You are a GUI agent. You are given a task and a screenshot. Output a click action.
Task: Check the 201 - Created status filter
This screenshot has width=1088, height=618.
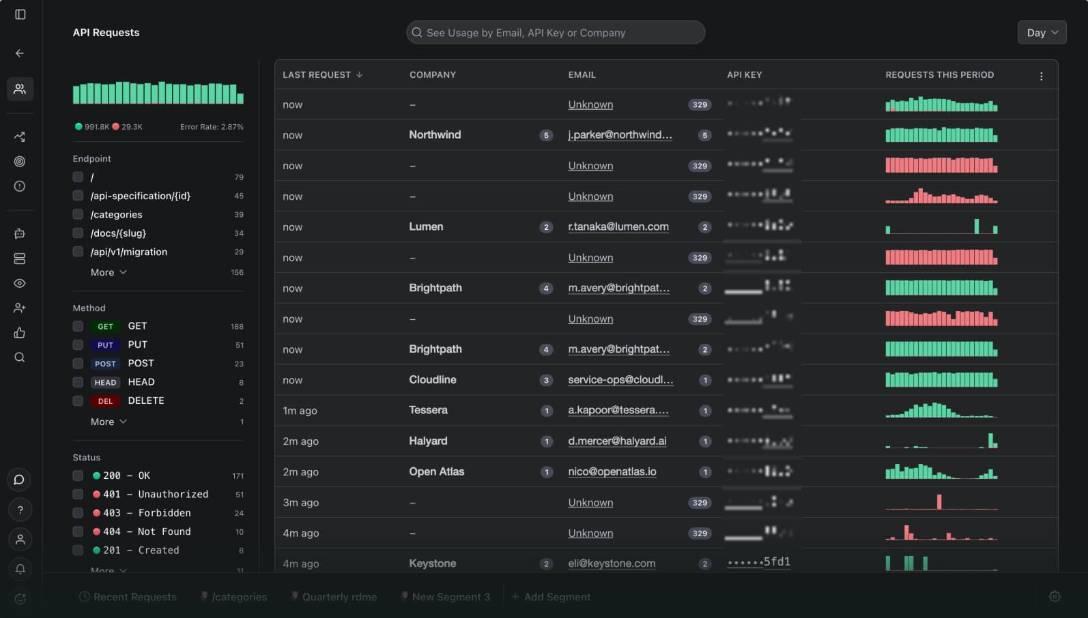click(78, 550)
